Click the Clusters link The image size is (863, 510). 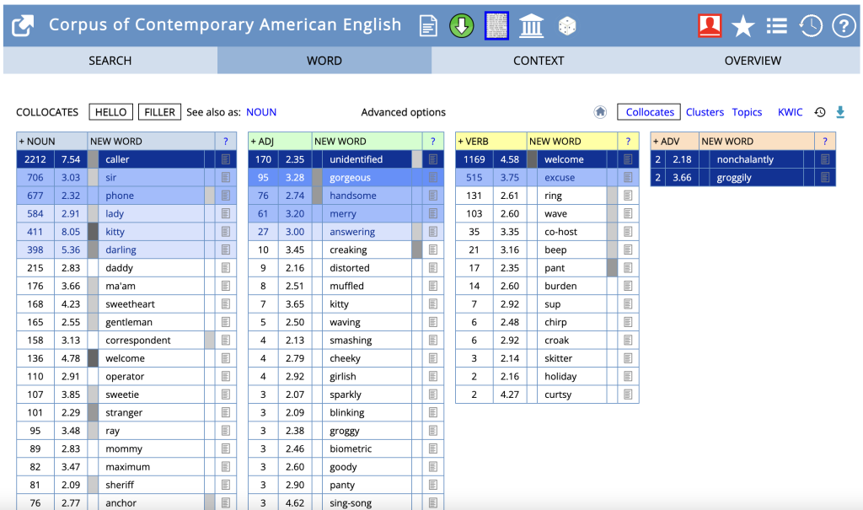[705, 112]
